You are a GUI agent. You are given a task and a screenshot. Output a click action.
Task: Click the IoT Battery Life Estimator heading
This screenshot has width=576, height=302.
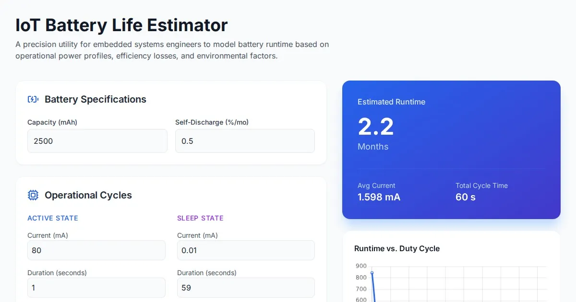coord(121,24)
